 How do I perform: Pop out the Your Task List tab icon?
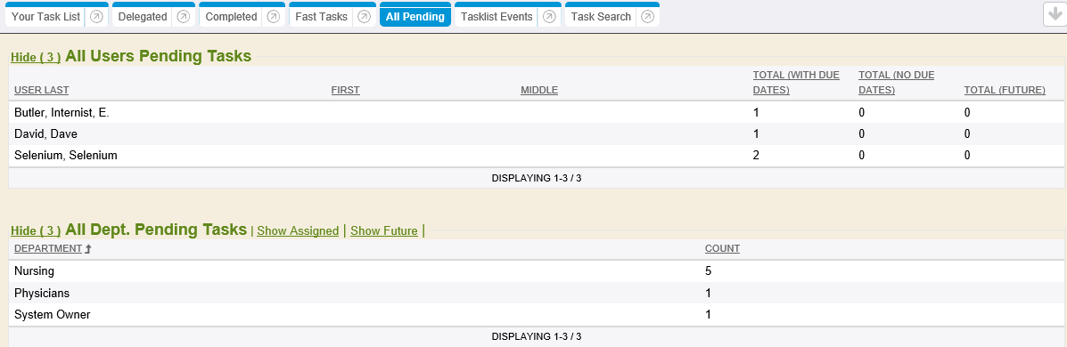[x=96, y=17]
